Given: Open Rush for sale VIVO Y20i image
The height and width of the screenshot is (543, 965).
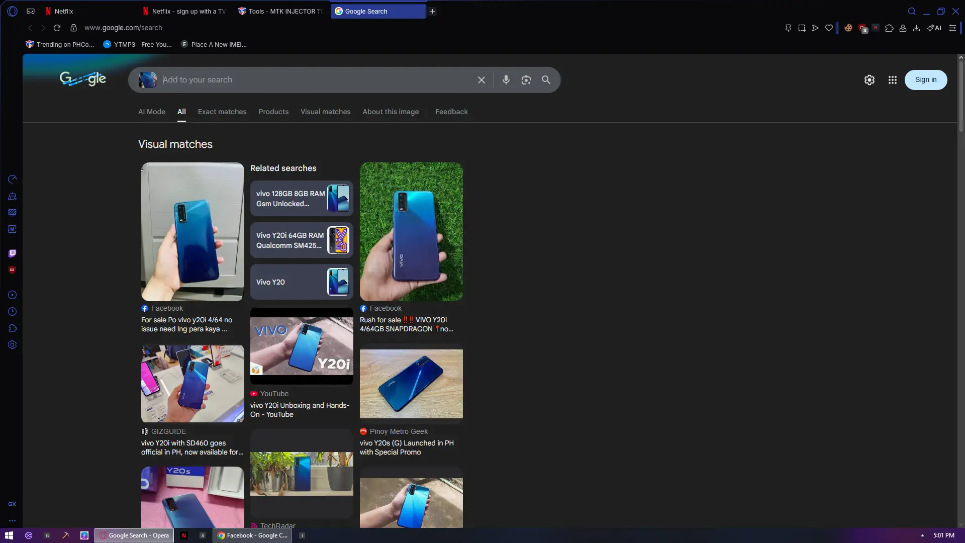Looking at the screenshot, I should tap(411, 232).
